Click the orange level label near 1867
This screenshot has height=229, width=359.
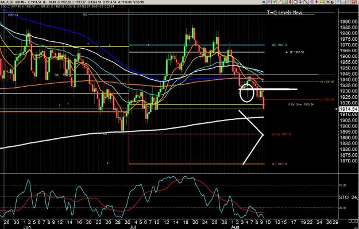[279, 164]
